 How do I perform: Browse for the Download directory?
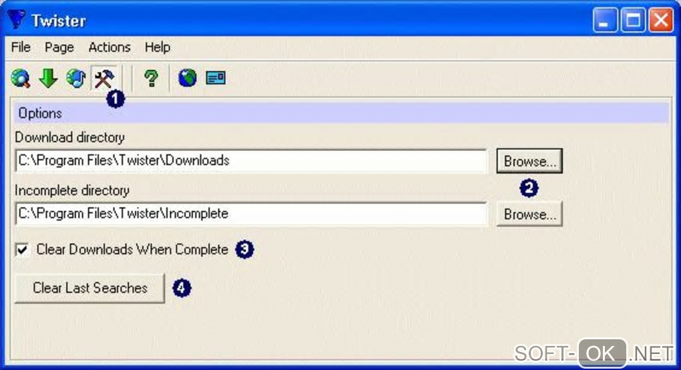click(529, 161)
